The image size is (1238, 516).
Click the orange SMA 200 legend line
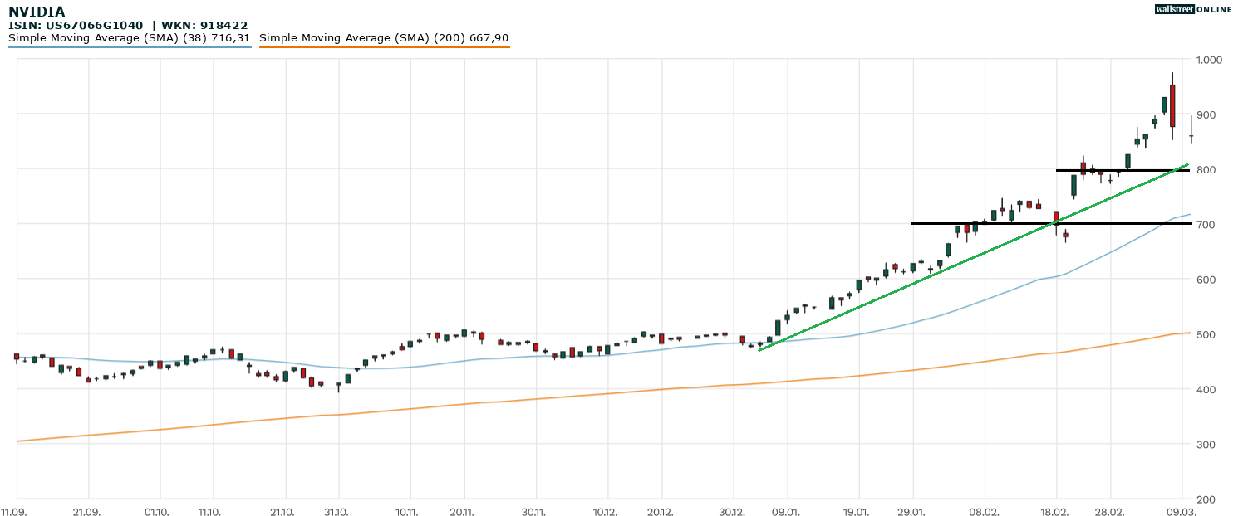coord(385,46)
